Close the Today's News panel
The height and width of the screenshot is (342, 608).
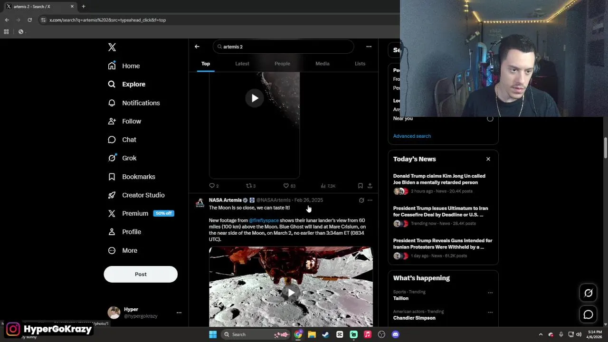[488, 159]
